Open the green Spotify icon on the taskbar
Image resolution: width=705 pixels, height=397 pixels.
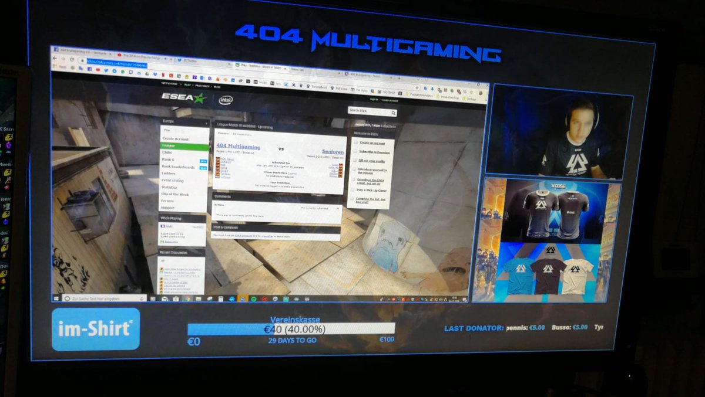[x=253, y=298]
